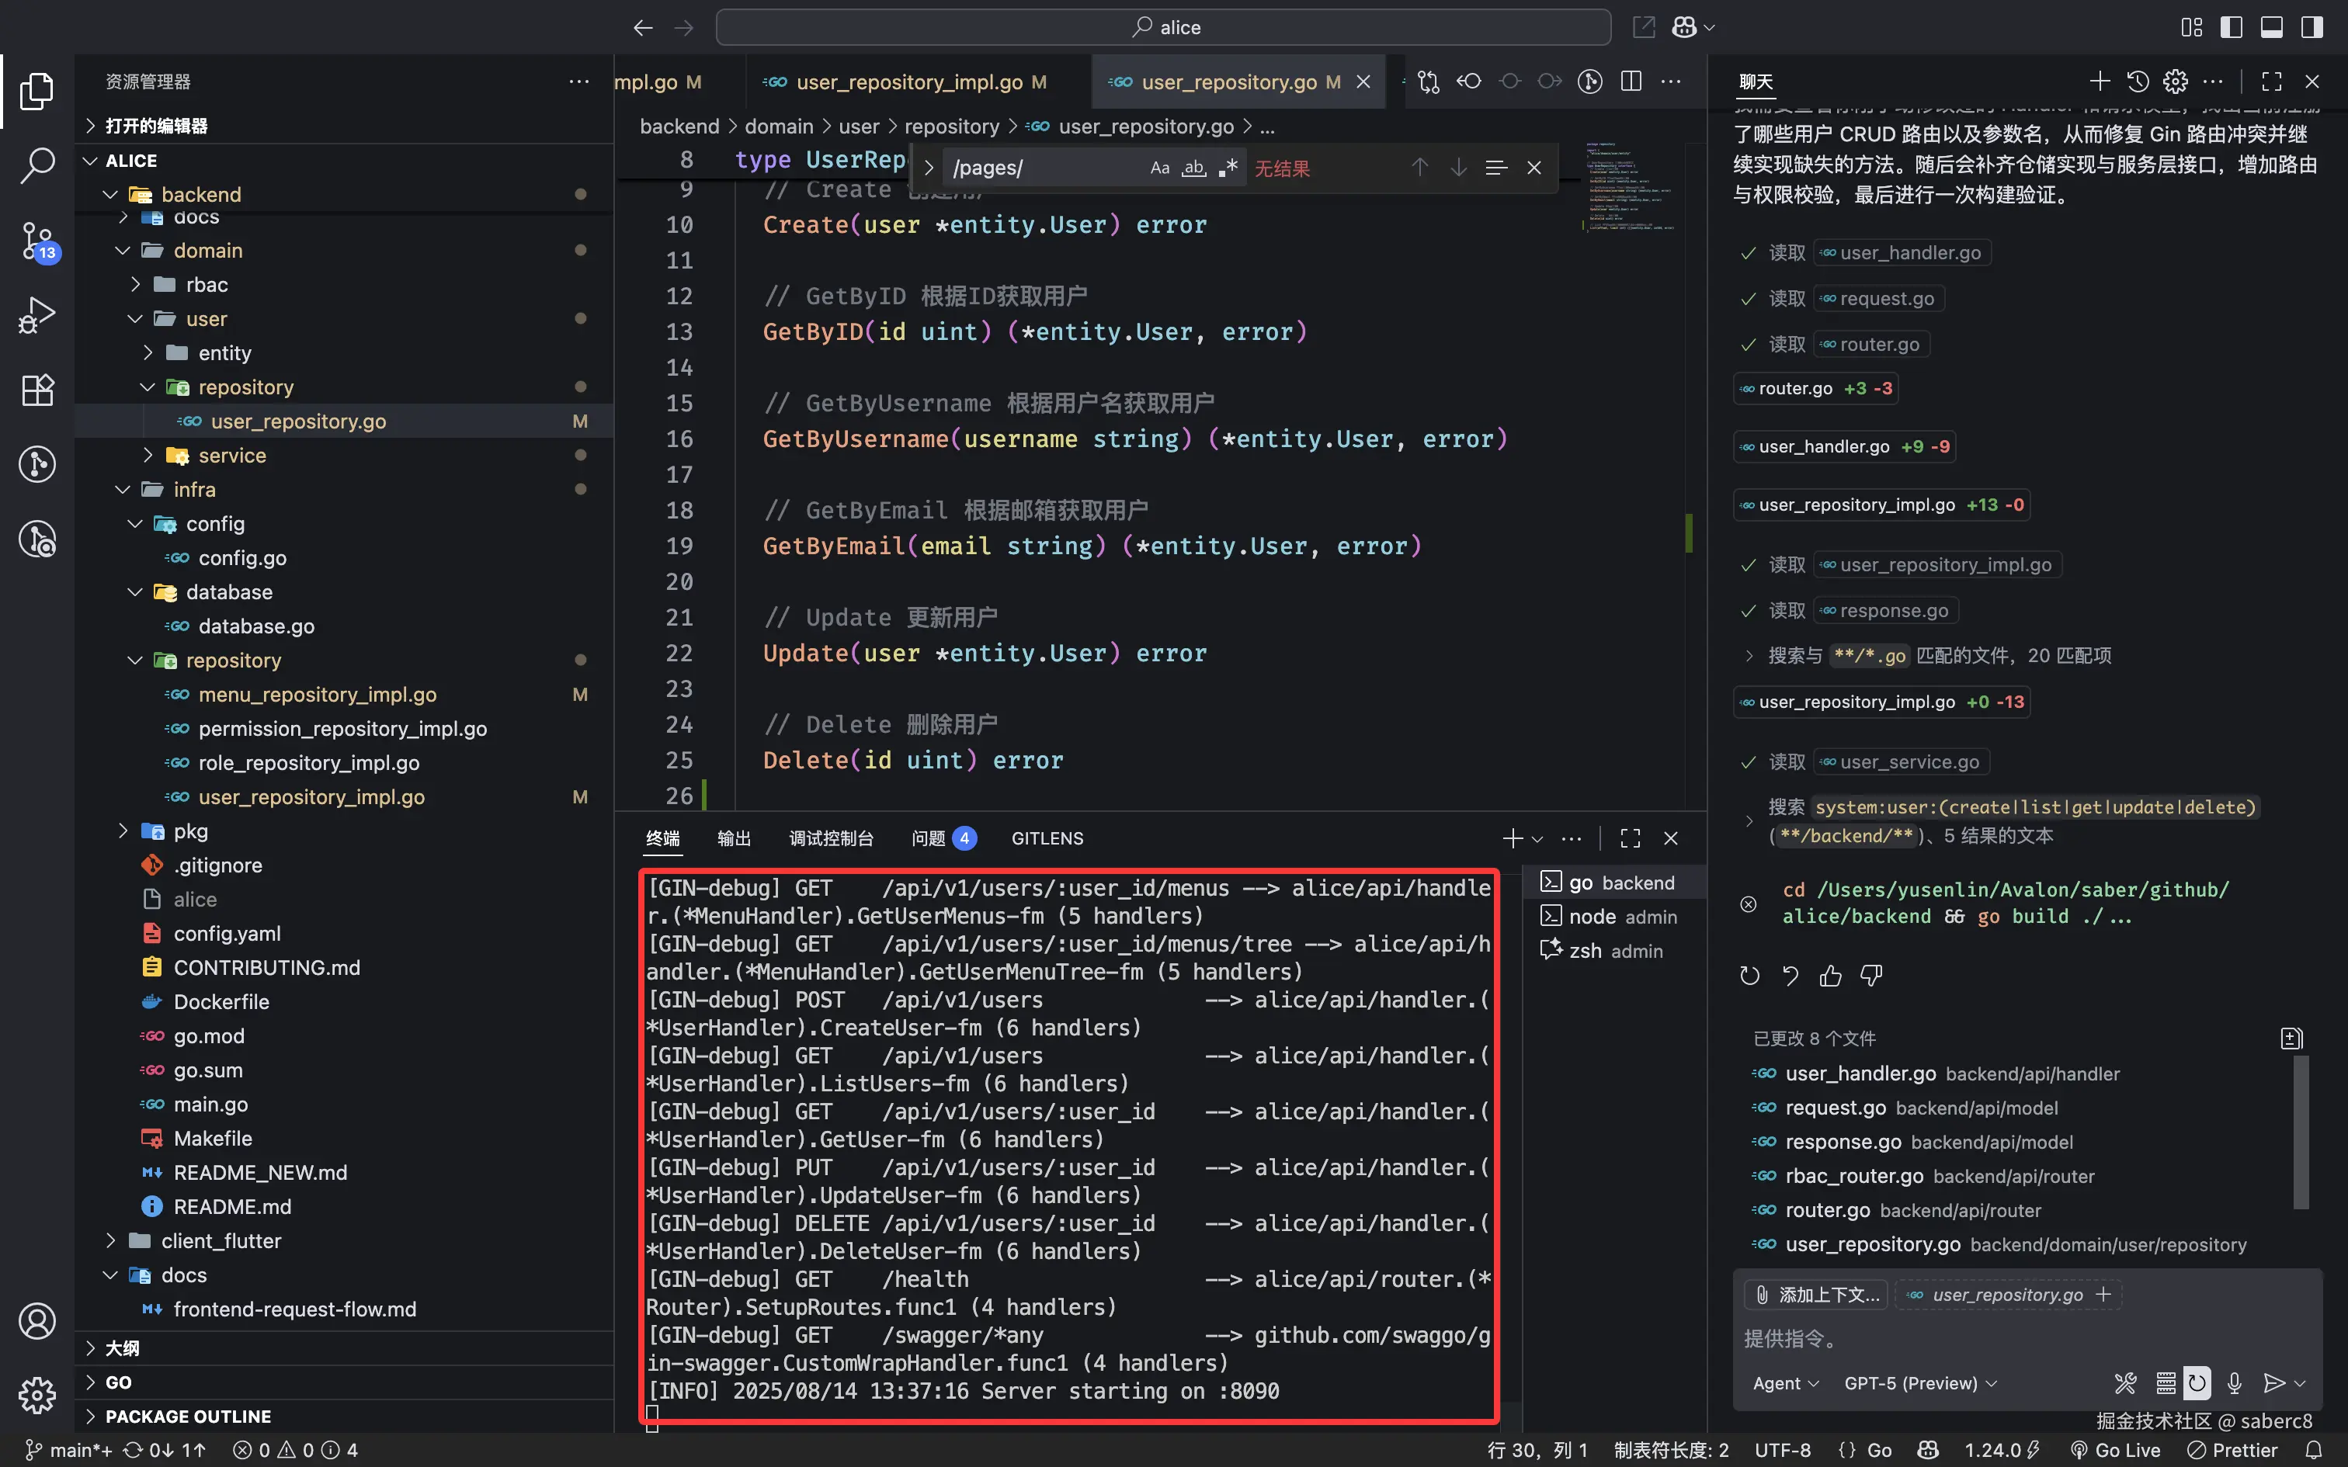Open the Extensions view

coord(36,389)
